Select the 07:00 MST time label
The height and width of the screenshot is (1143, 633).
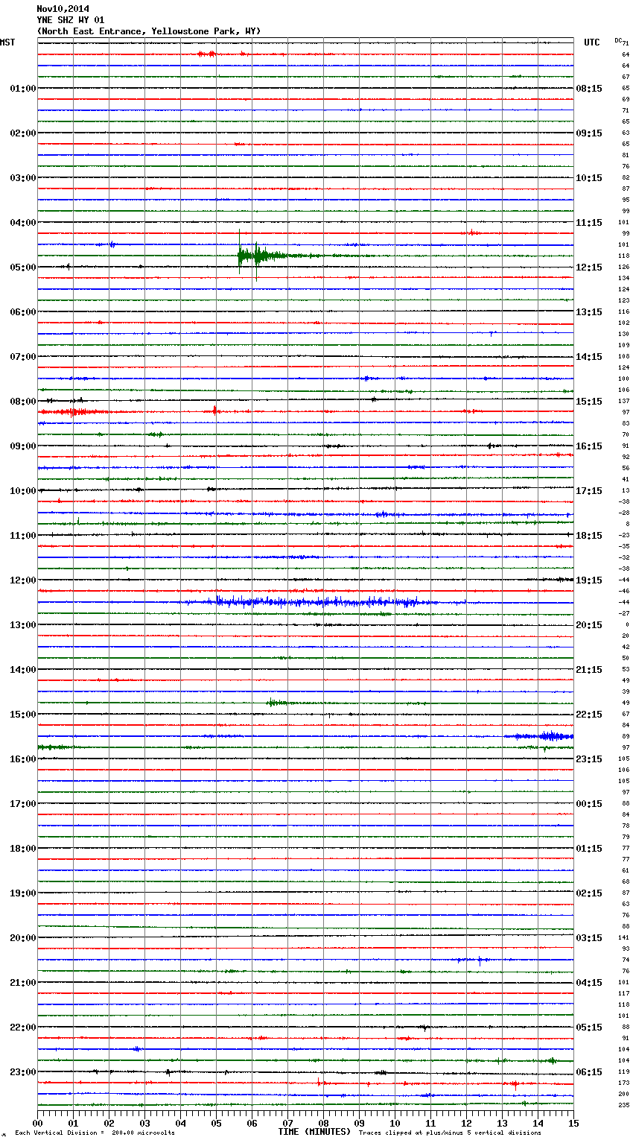(23, 357)
